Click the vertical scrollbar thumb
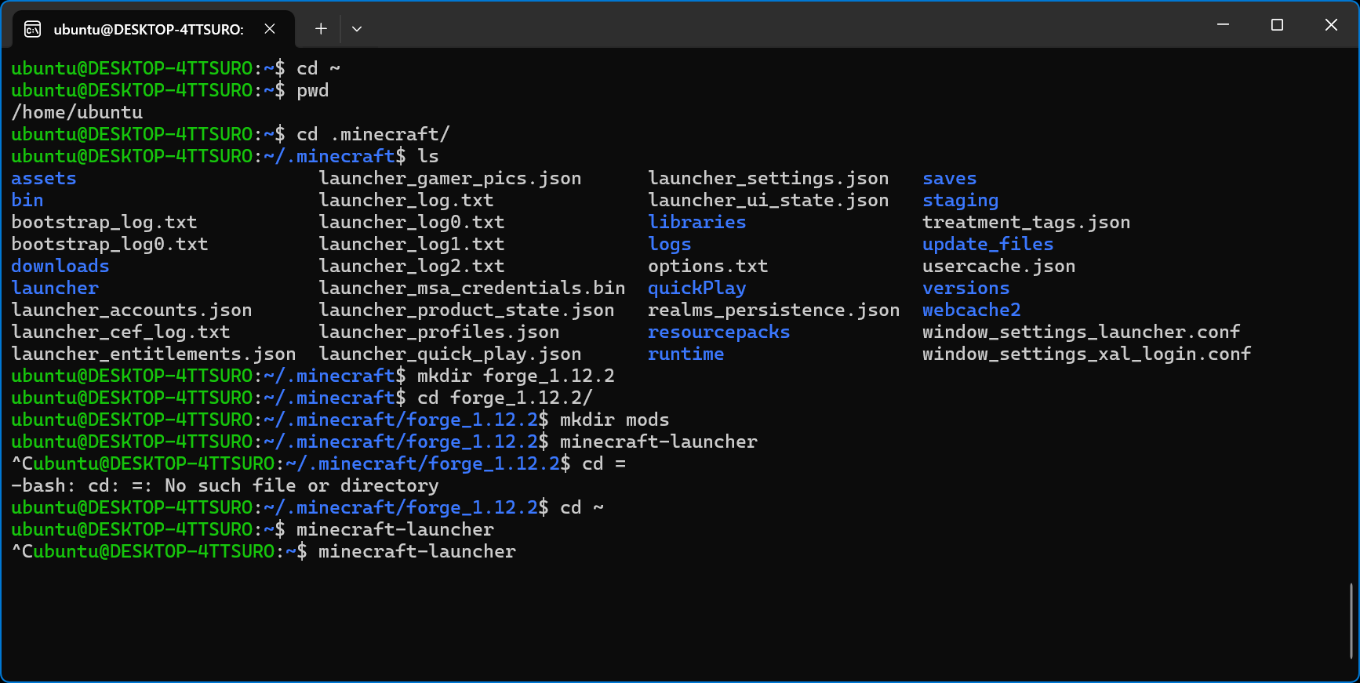Image resolution: width=1360 pixels, height=683 pixels. click(x=1351, y=620)
